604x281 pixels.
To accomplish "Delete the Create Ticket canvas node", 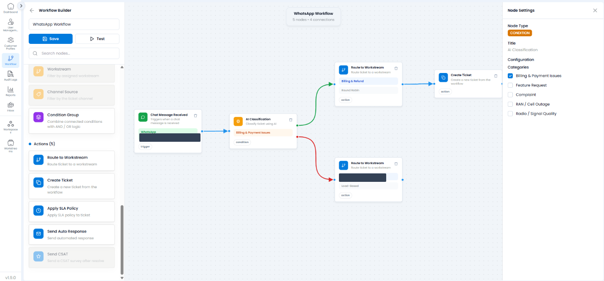I will coord(496,76).
